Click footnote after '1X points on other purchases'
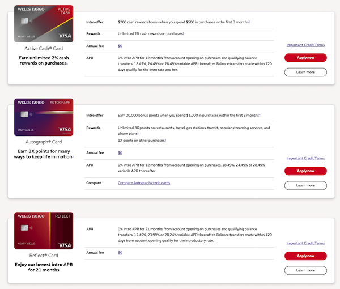 165,140
